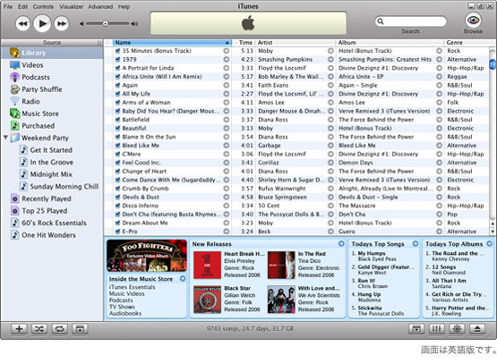Select Party Shuffle source
Screen dimensions: 497x363
(52, 89)
